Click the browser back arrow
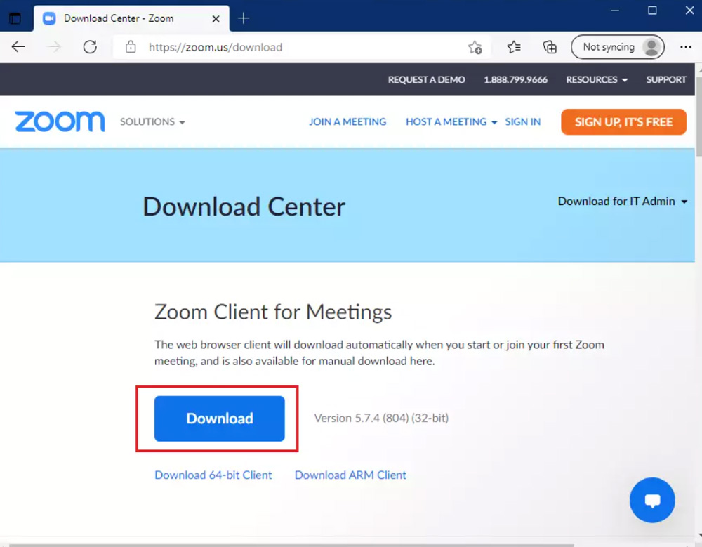702x547 pixels. pyautogui.click(x=18, y=46)
